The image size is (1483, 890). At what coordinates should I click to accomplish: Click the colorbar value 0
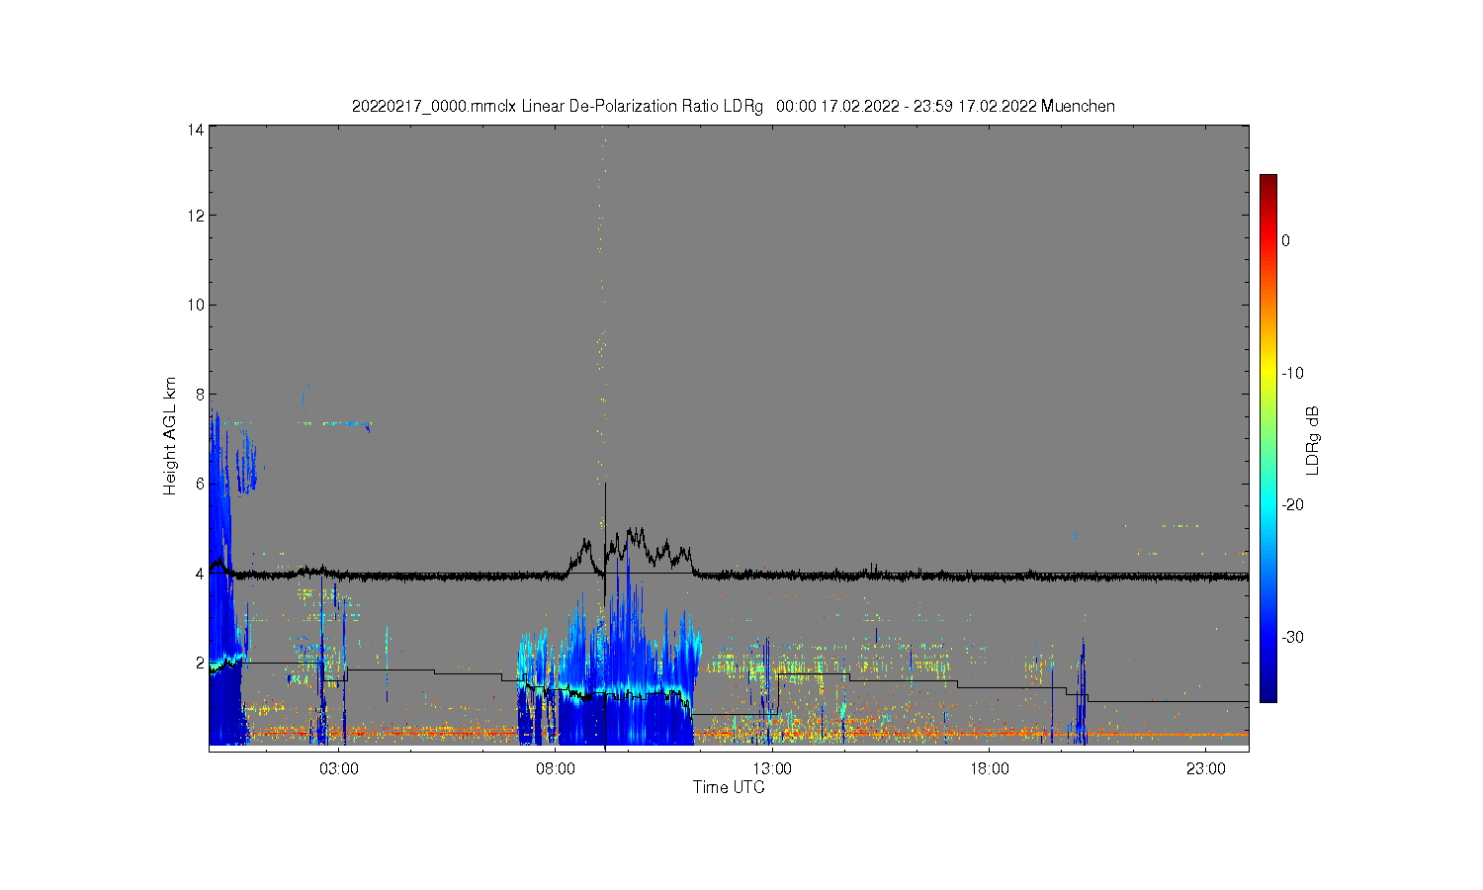(x=1285, y=240)
